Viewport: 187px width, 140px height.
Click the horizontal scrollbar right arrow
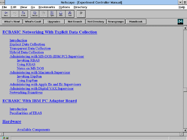(181, 134)
